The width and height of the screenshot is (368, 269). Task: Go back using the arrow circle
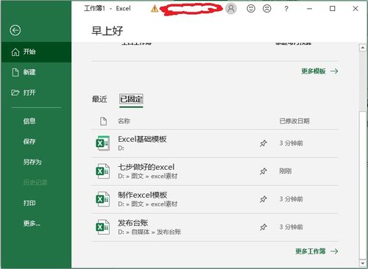click(x=15, y=30)
